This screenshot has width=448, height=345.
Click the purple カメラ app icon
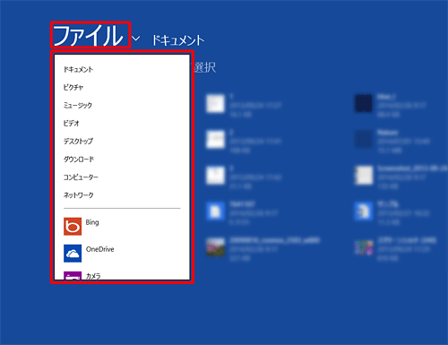point(73,275)
